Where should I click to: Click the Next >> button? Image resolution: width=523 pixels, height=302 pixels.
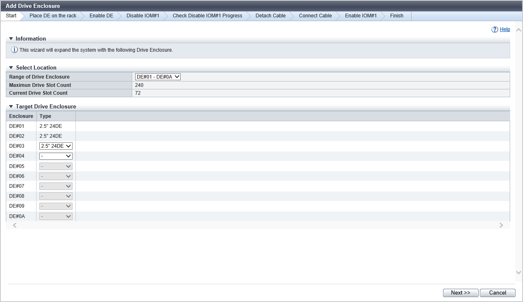click(x=460, y=293)
